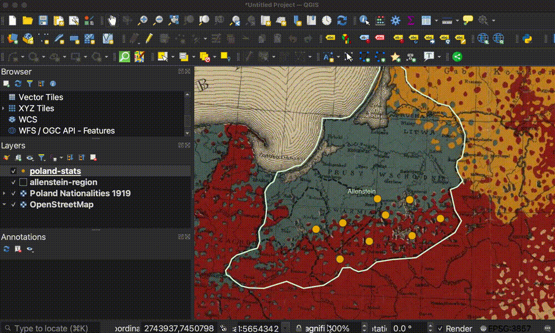Open the attribute table icon
This screenshot has height=333, width=555.
click(x=426, y=21)
